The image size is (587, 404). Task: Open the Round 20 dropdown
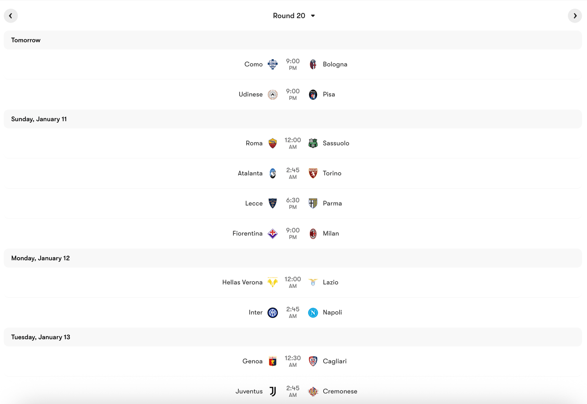coord(294,16)
